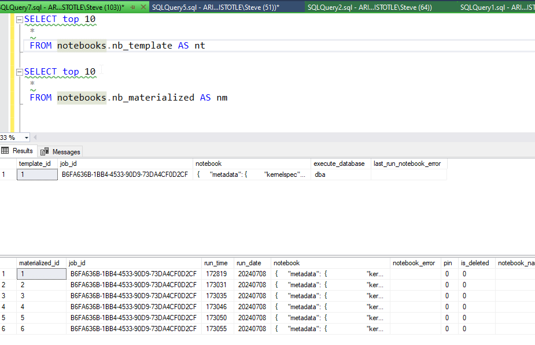Select the materialized_id column header

click(x=42, y=263)
